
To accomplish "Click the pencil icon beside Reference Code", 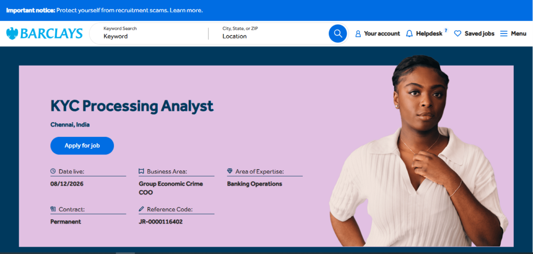I will point(142,209).
